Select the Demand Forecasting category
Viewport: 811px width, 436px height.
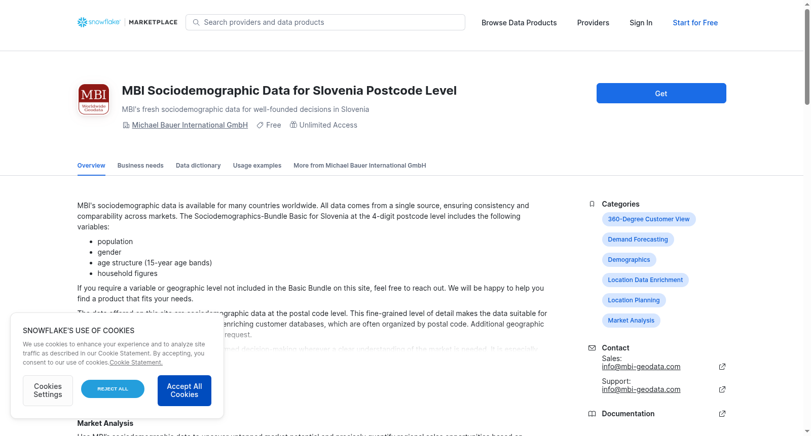[638, 240]
